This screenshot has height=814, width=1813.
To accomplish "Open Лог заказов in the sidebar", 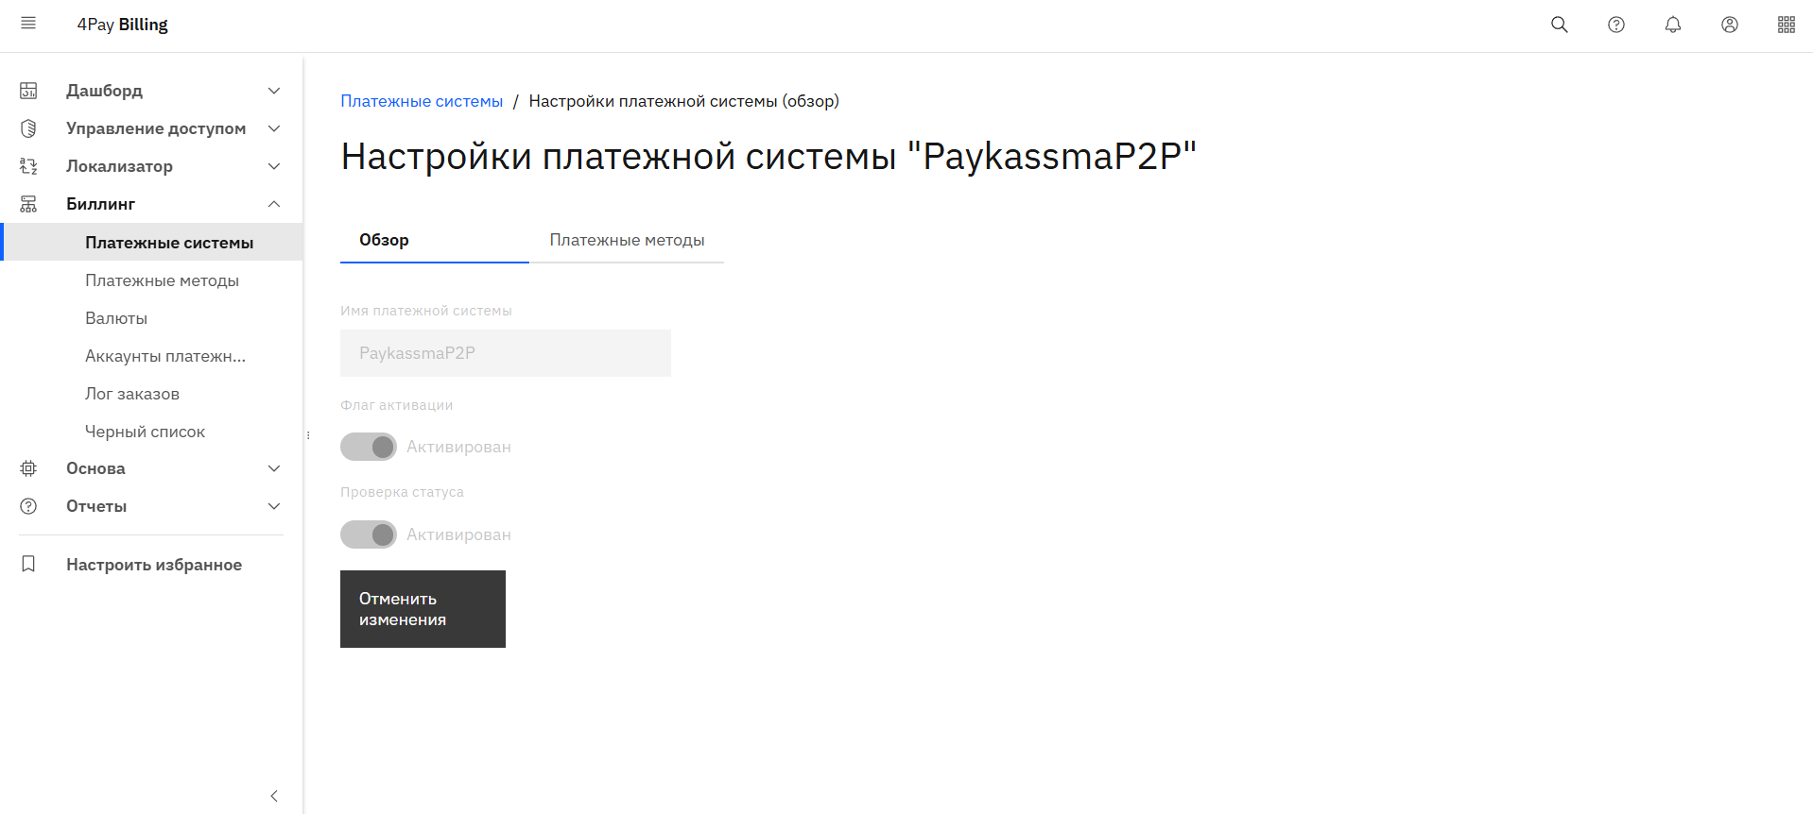I will point(132,394).
